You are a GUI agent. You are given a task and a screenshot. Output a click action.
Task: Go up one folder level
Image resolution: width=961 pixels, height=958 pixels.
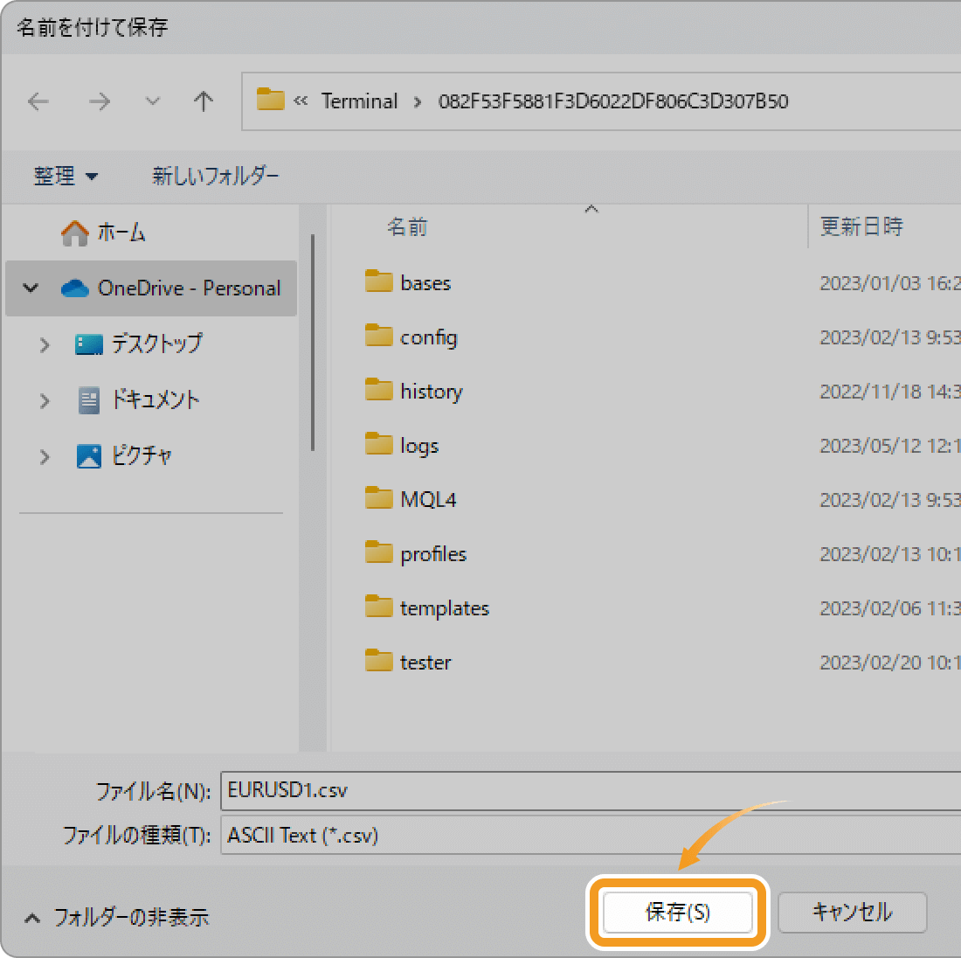coord(203,101)
